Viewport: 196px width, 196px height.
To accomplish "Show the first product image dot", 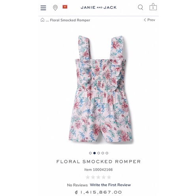I will click(90, 153).
